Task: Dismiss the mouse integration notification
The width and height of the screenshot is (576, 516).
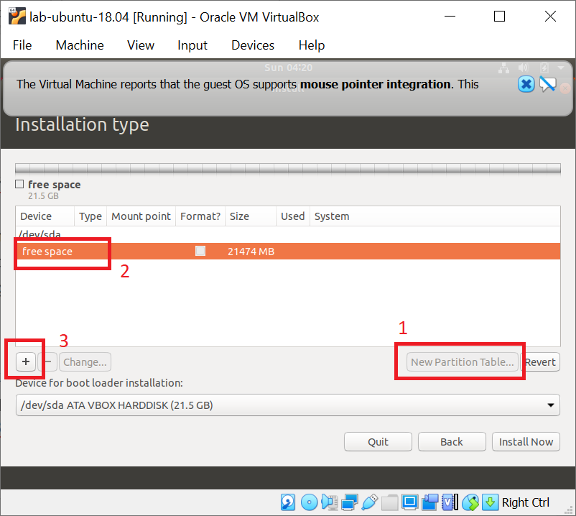Action: point(526,84)
